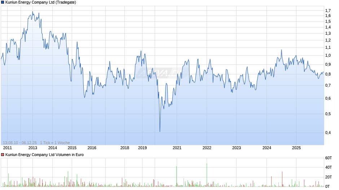Click the 2018 x-axis label
339x190 pixels.
[125, 148]
